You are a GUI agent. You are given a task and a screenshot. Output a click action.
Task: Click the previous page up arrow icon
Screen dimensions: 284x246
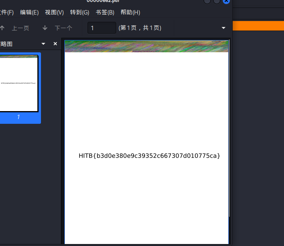[x=2, y=28]
